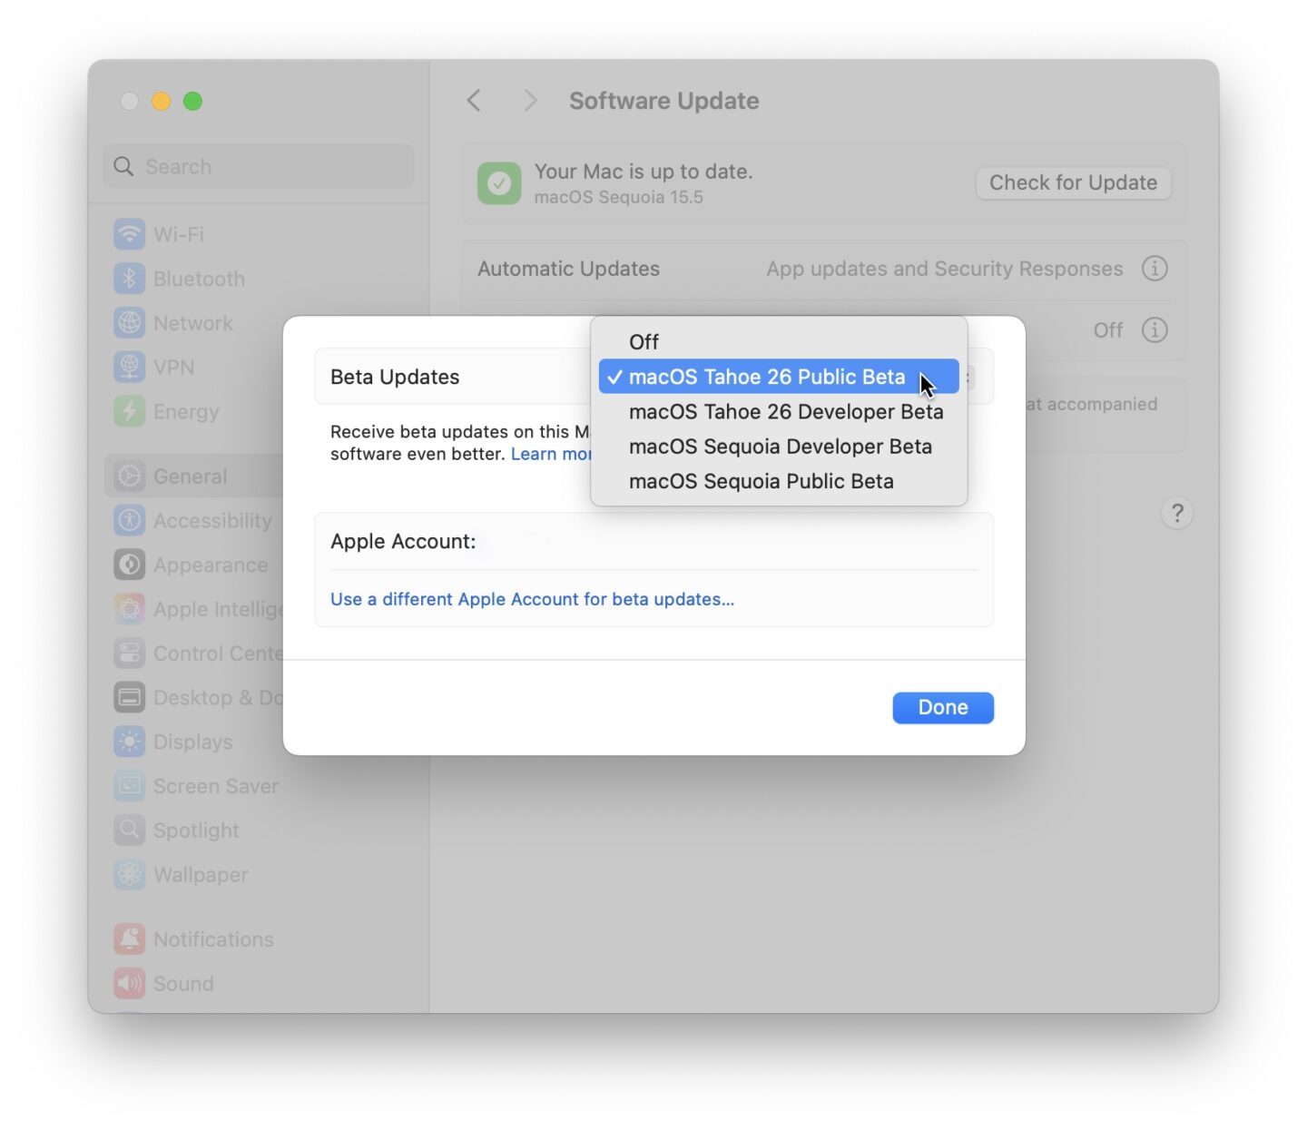Use a different Apple Account for beta updates
1307x1130 pixels.
click(x=533, y=599)
